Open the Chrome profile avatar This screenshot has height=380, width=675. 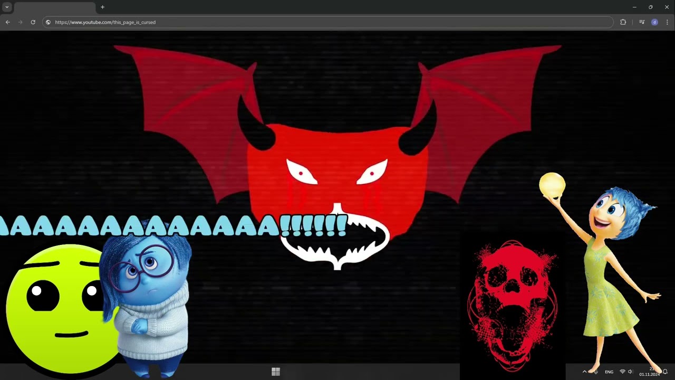click(x=654, y=22)
